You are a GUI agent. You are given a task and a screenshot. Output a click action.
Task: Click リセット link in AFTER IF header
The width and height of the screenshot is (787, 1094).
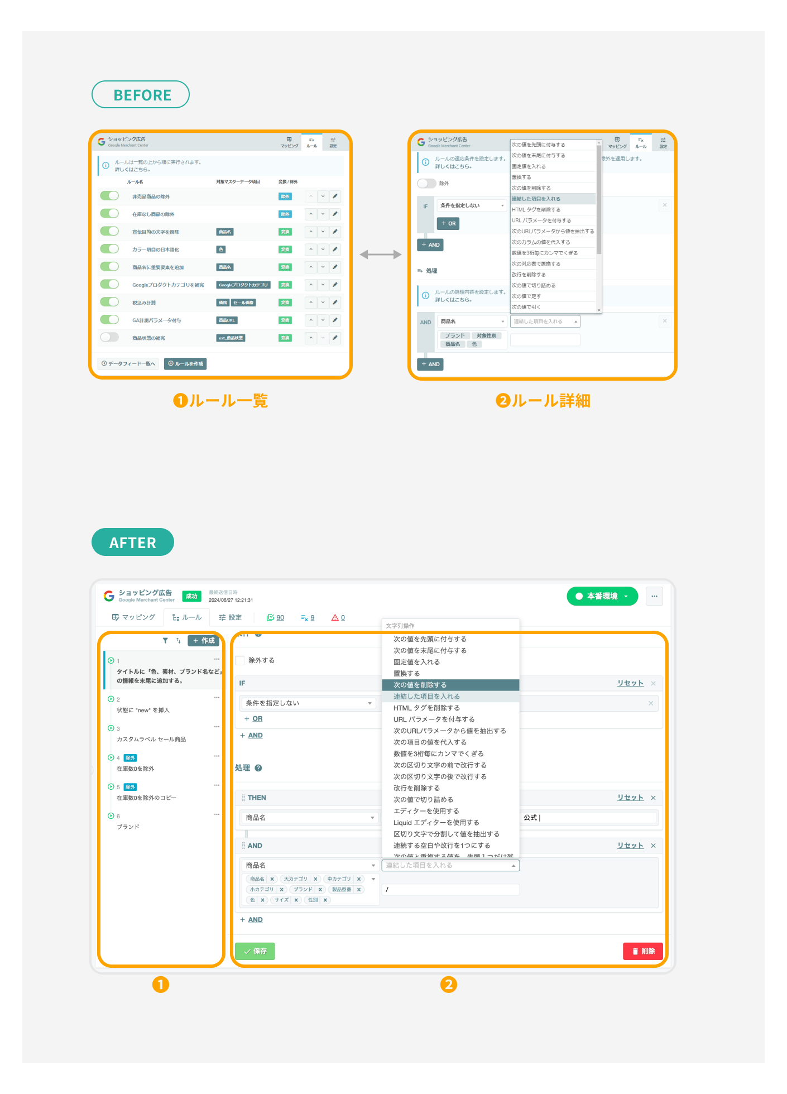[x=630, y=683]
